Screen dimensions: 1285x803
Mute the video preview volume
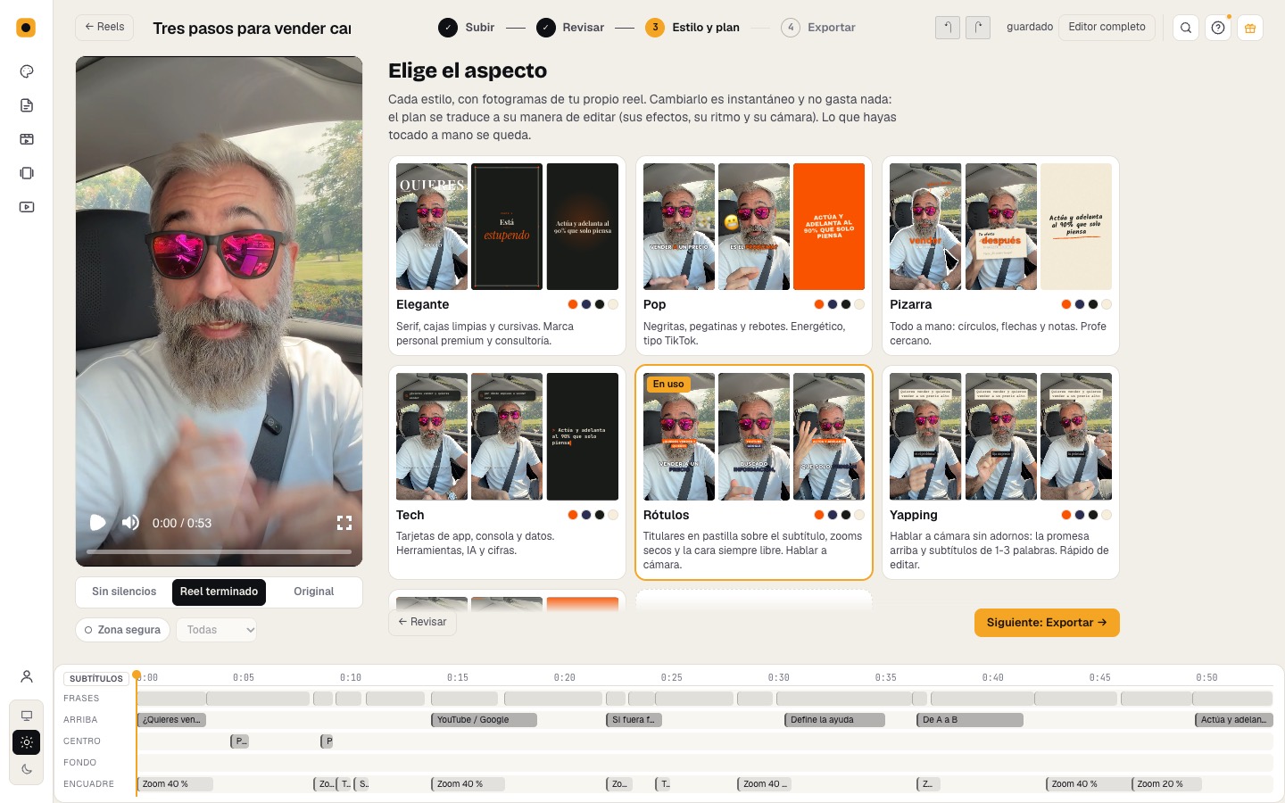point(130,523)
